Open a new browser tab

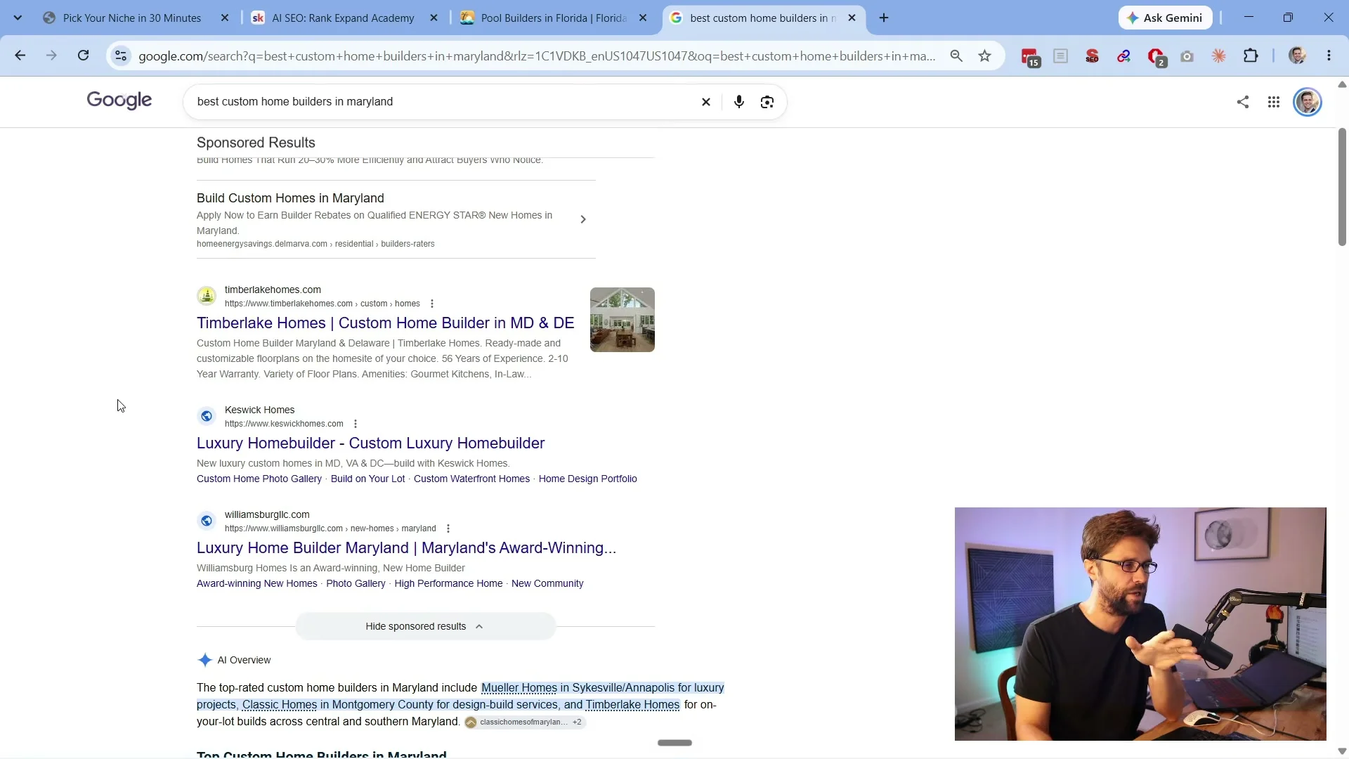884,18
